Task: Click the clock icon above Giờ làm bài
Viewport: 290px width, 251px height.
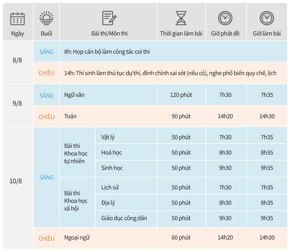Action: (x=267, y=18)
